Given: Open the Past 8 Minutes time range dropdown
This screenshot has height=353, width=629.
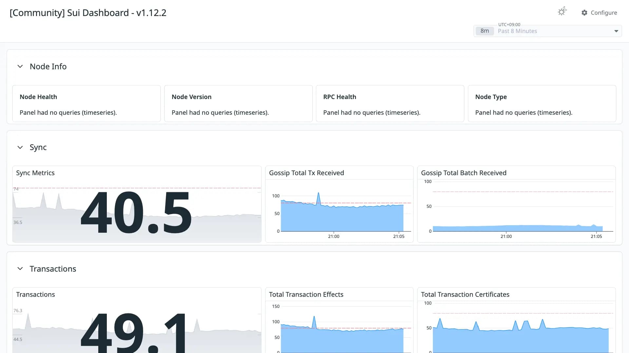Looking at the screenshot, I should click(x=548, y=31).
